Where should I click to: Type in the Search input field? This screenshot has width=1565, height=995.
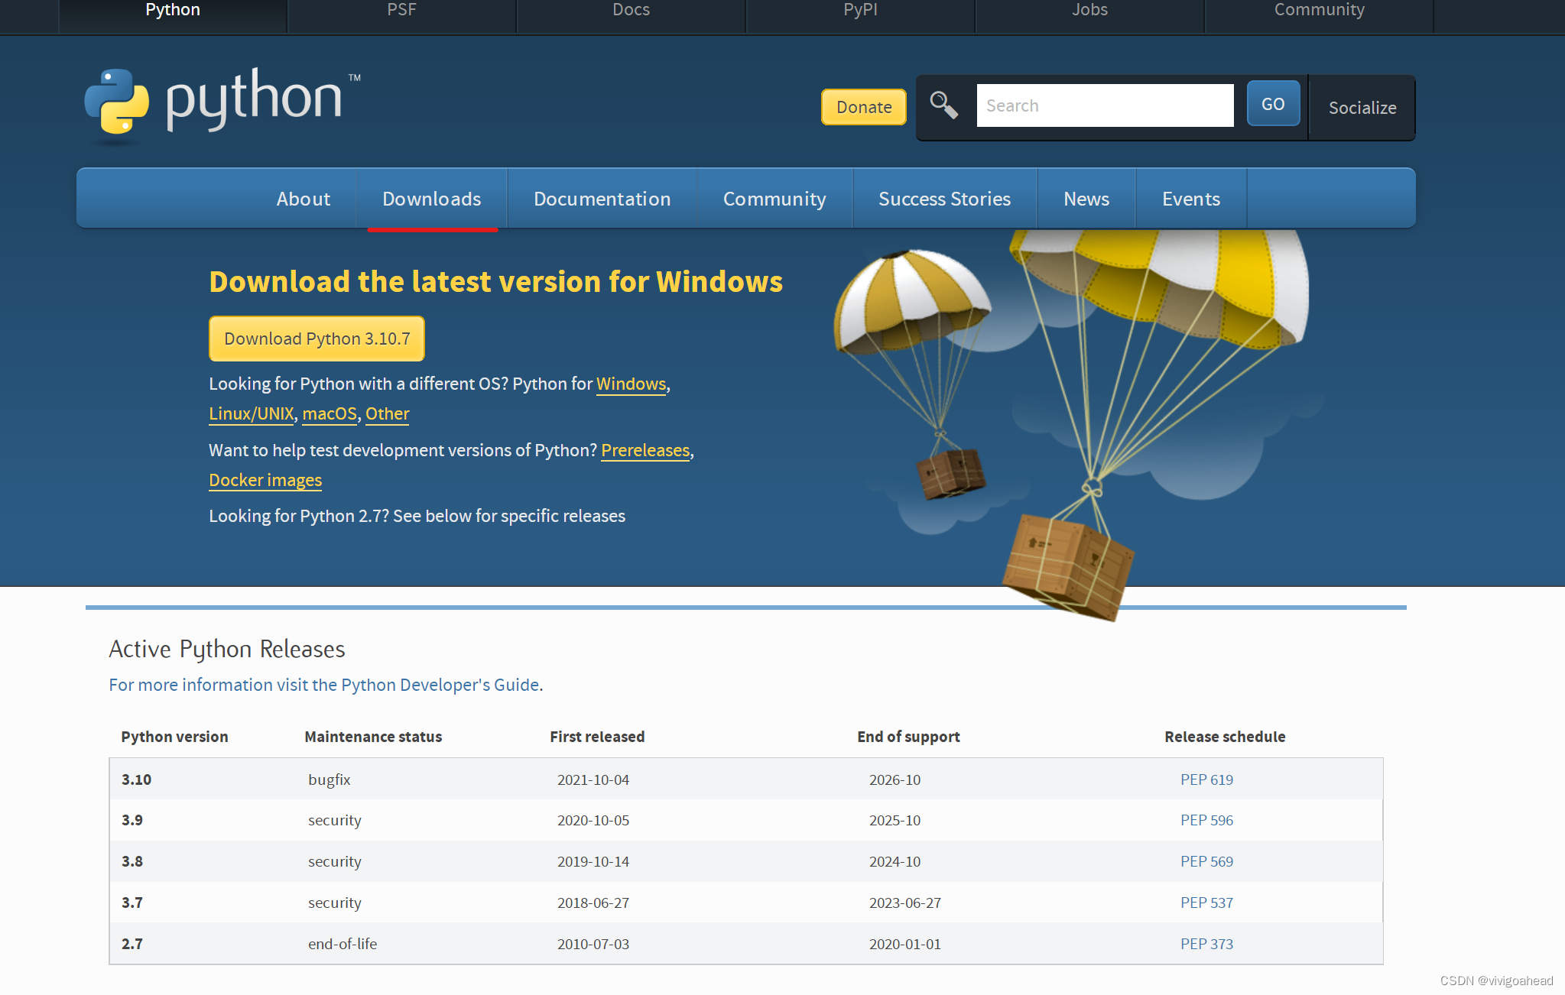[x=1104, y=105]
